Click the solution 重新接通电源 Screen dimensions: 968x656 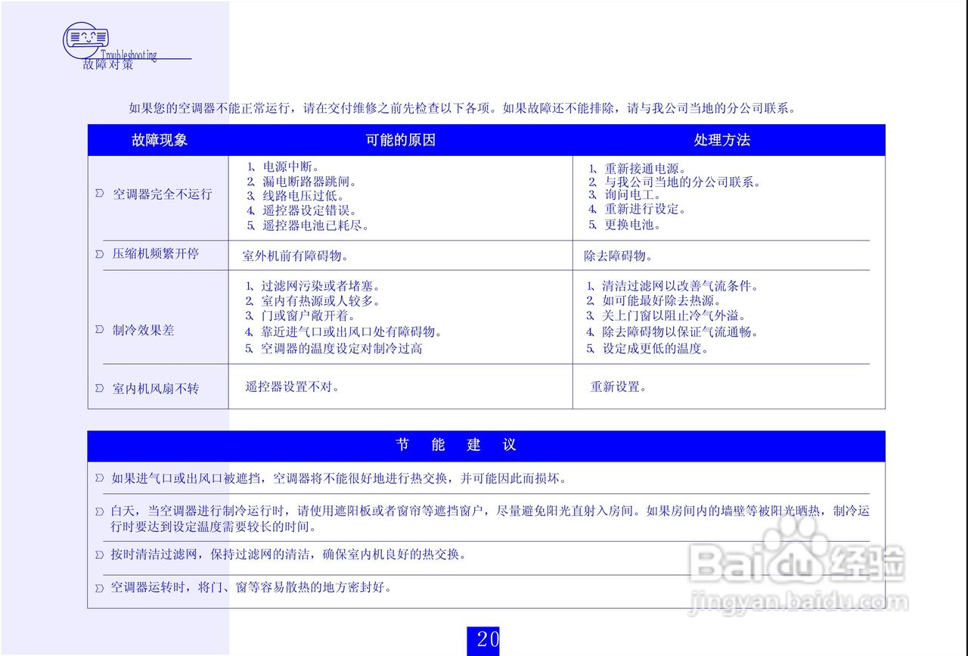(x=638, y=168)
